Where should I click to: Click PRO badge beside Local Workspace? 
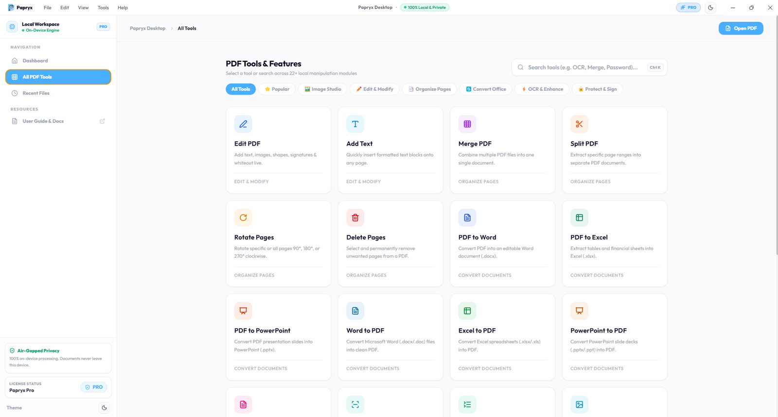[103, 27]
